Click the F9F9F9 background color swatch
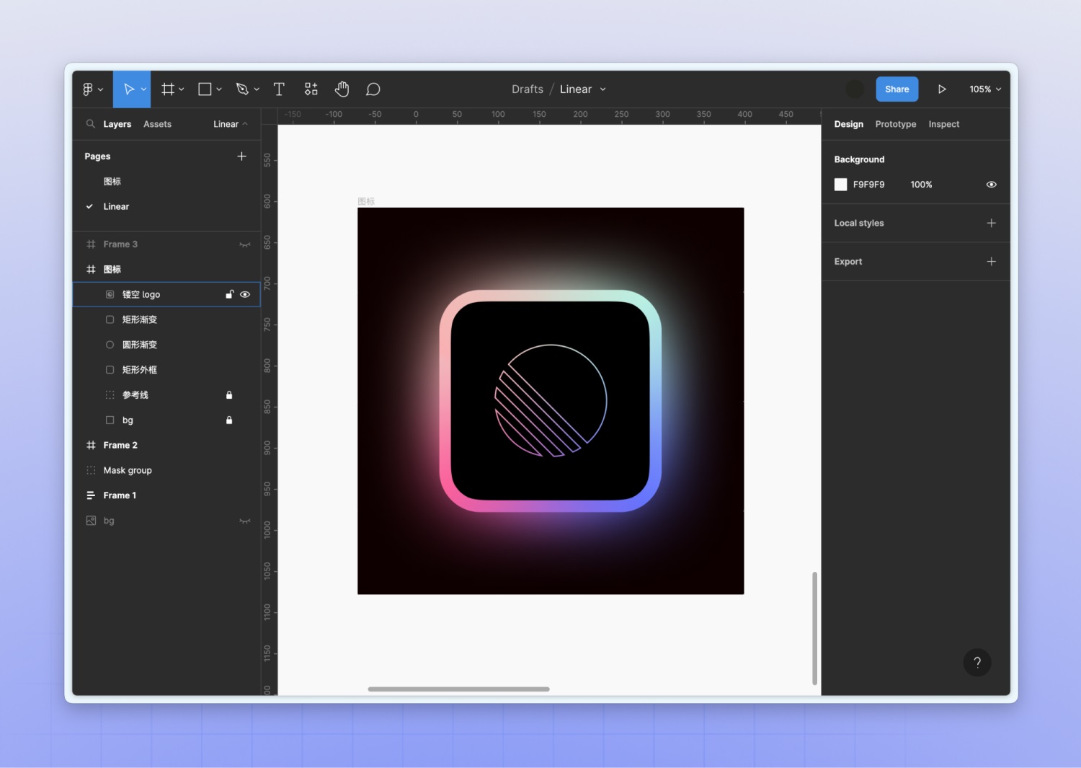 [x=840, y=185]
